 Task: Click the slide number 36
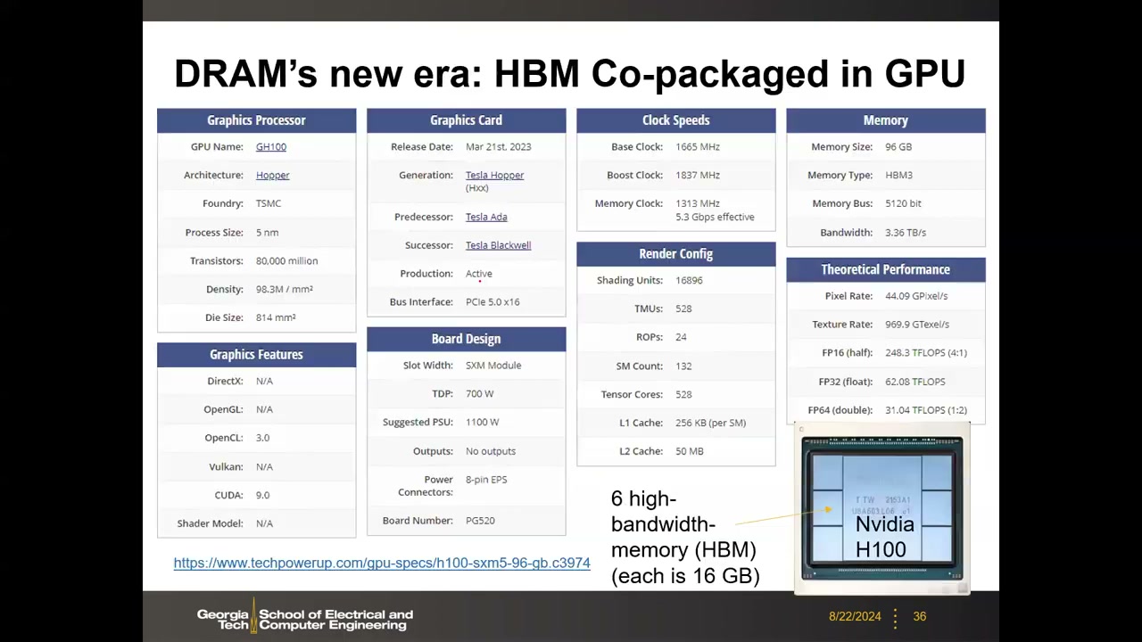click(919, 616)
